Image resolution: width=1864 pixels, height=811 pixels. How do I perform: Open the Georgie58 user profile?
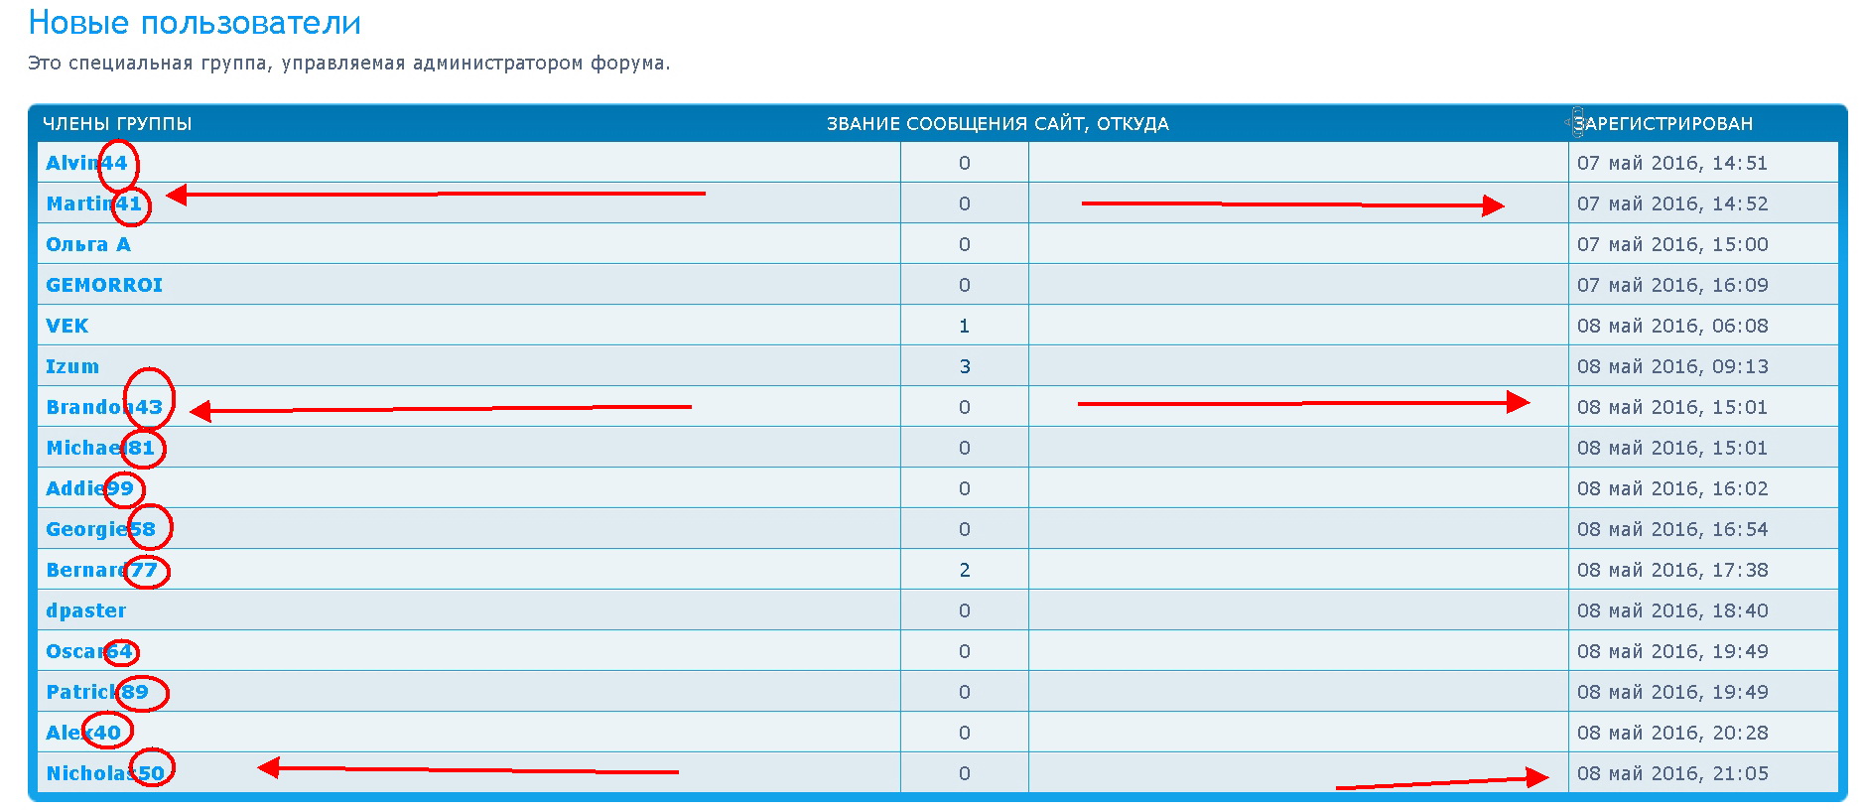100,529
